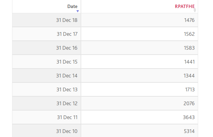Click the 31 Dec 14 date cell
Viewport: 213px width, 137px height.
point(47,76)
